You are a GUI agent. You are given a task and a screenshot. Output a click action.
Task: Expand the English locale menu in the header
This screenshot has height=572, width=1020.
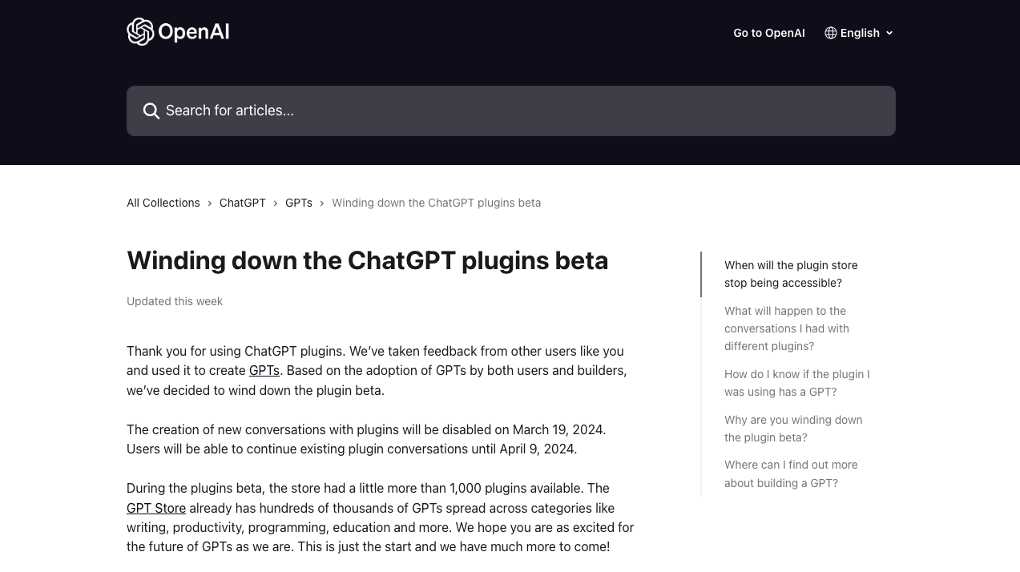[x=859, y=33]
